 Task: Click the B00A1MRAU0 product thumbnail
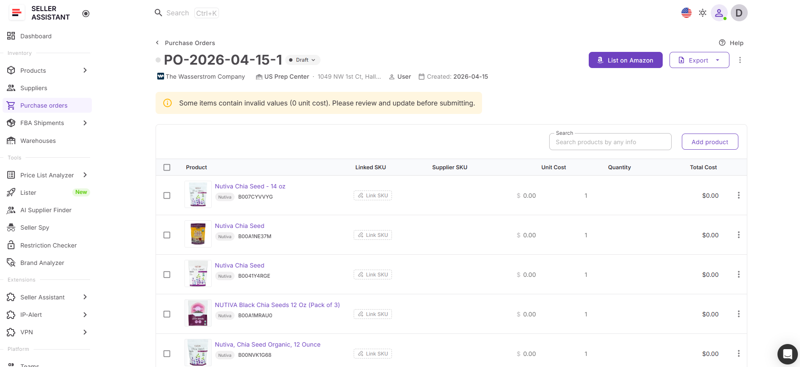pyautogui.click(x=198, y=313)
